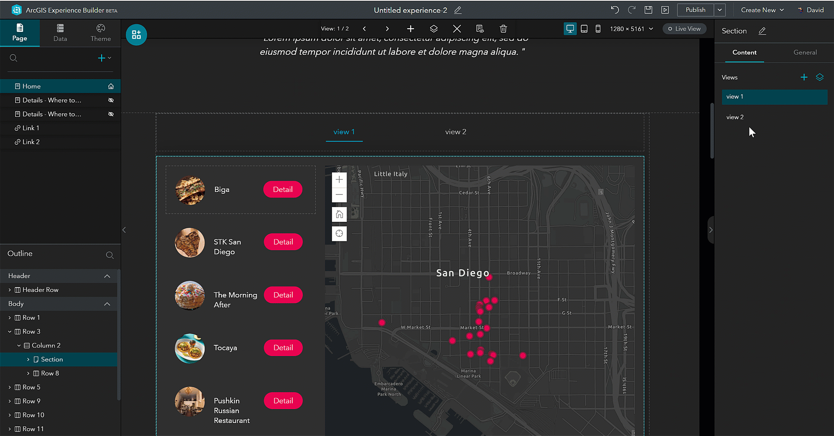834x436 pixels.
Task: Click the manage views list icon
Action: pyautogui.click(x=480, y=29)
